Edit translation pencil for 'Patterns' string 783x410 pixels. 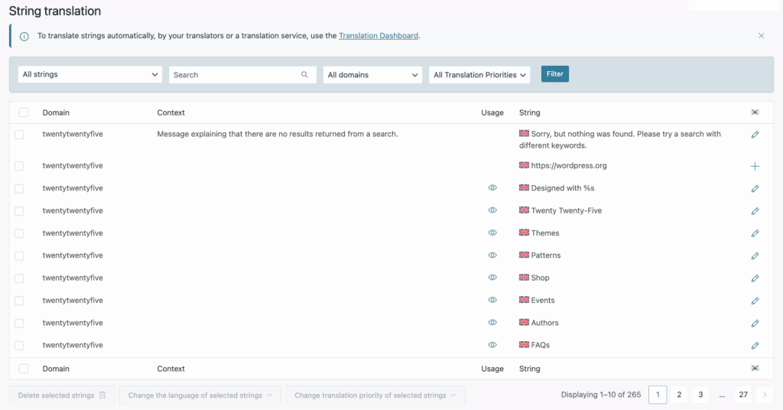tap(755, 255)
